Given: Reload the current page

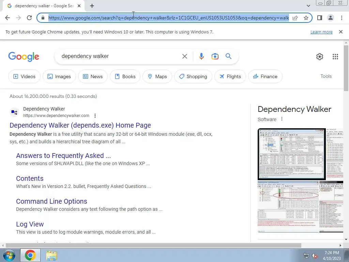Looking at the screenshot, I should 29,18.
